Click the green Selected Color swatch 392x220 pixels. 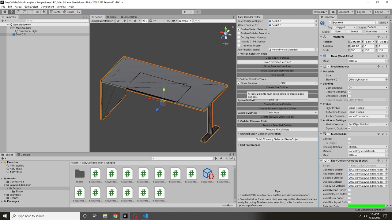coord(366,206)
